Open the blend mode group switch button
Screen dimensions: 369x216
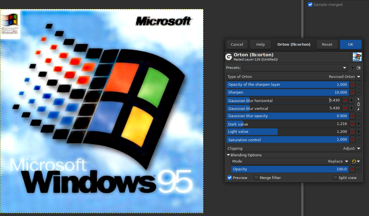(356, 161)
